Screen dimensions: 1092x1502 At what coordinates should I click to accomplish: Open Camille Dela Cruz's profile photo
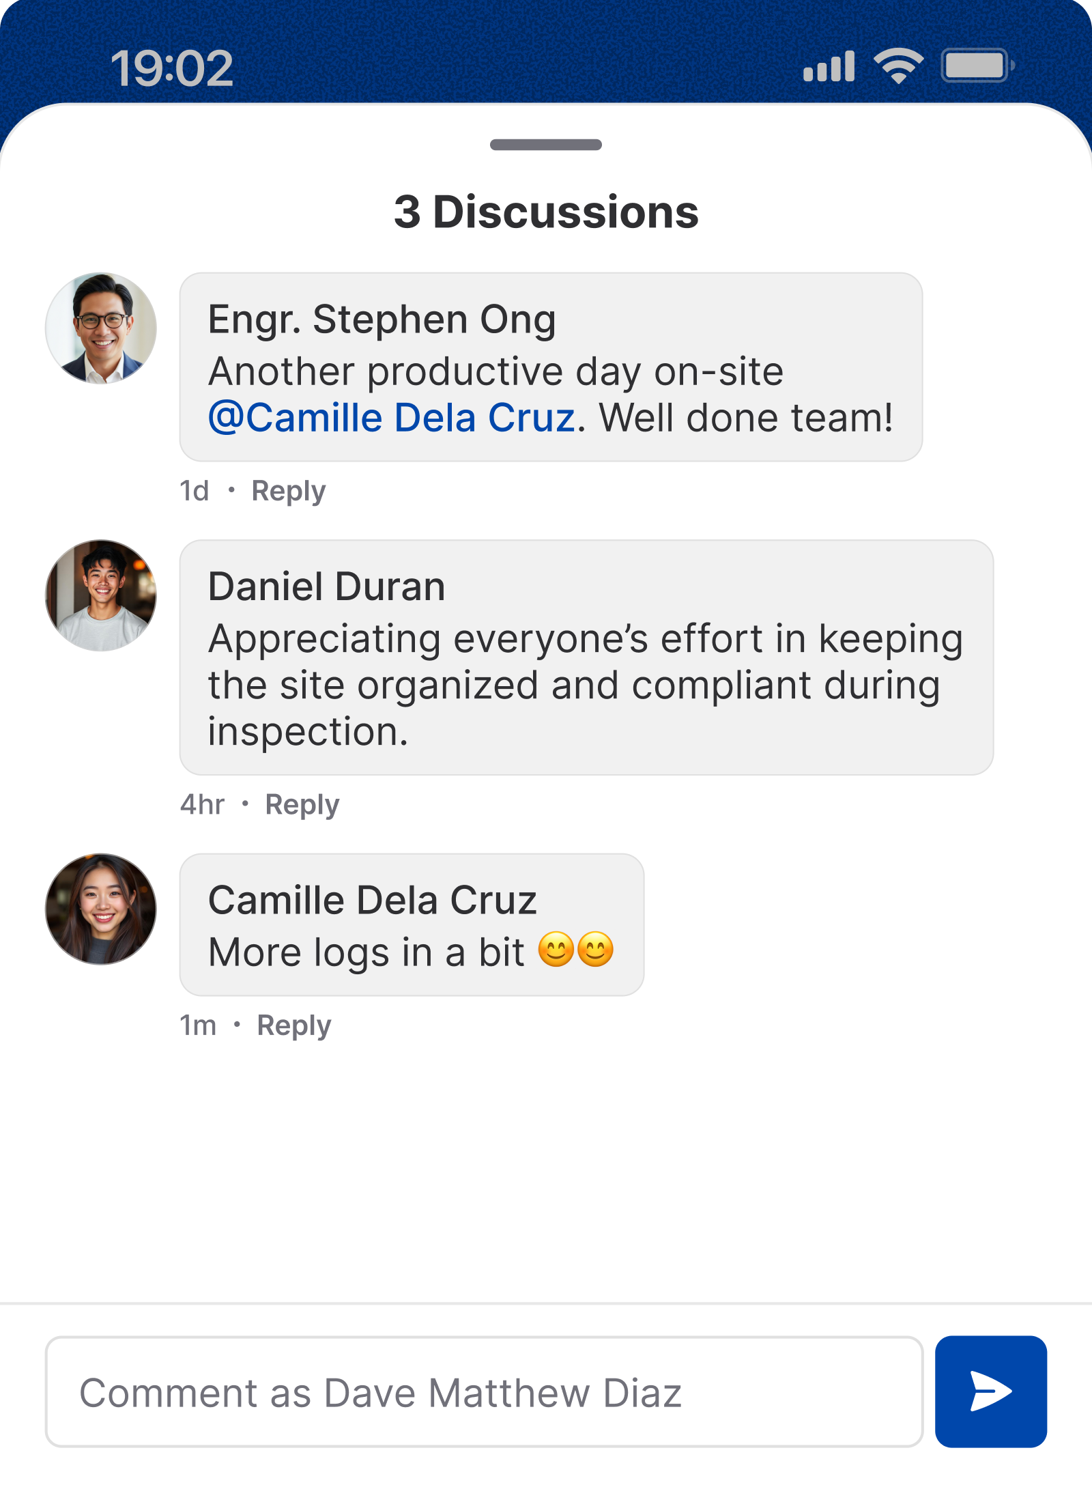101,909
